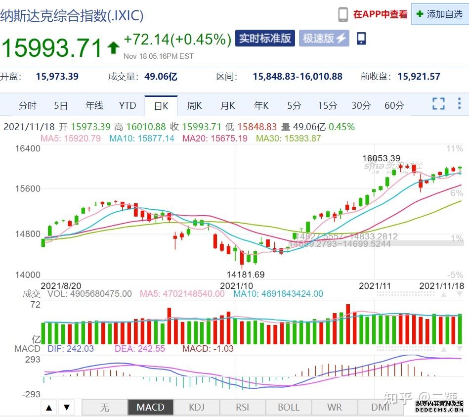Click the 前收盘 15,921.57 value

coord(419,76)
